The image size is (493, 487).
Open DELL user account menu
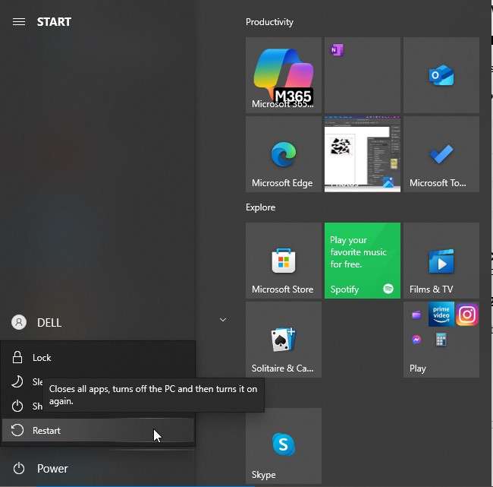[x=36, y=322]
